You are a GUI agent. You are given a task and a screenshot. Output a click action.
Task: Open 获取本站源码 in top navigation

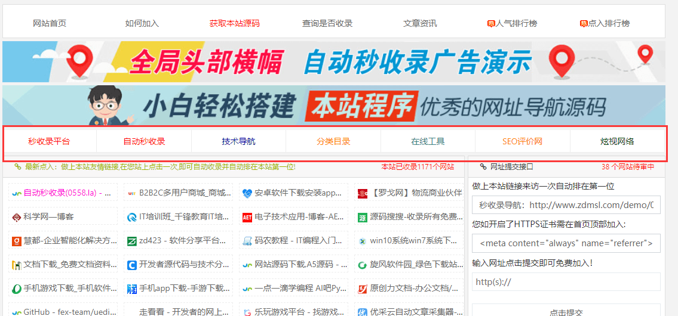coord(234,23)
